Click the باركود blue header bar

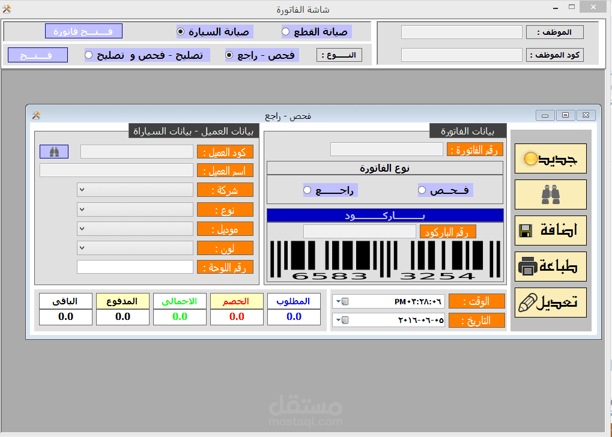pyautogui.click(x=385, y=215)
